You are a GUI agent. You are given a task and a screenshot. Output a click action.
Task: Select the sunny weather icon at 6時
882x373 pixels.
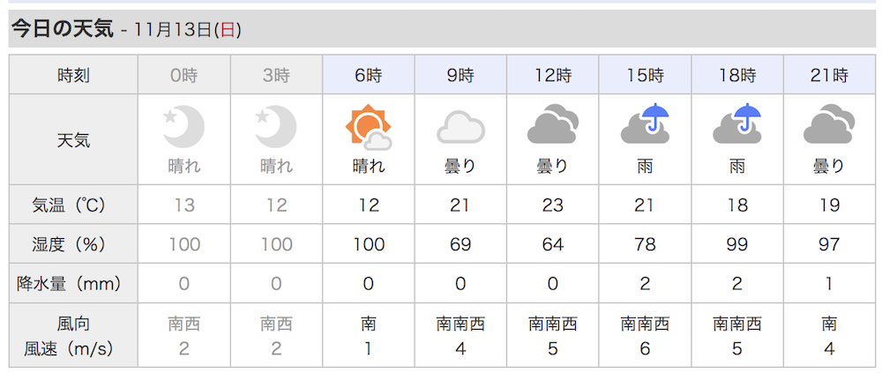pyautogui.click(x=369, y=127)
